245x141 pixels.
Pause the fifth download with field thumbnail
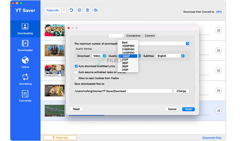pos(218,111)
